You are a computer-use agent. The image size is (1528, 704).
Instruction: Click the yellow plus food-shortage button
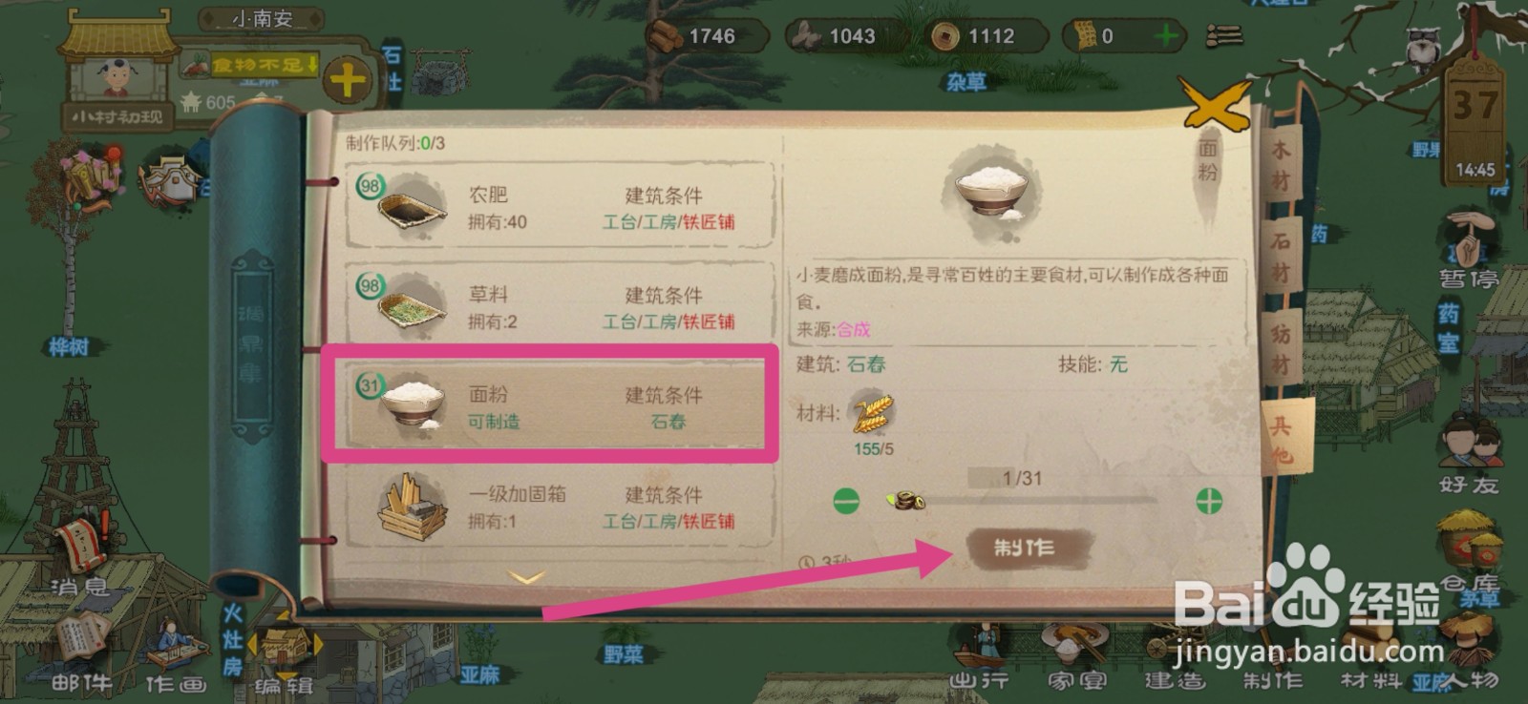coord(347,80)
